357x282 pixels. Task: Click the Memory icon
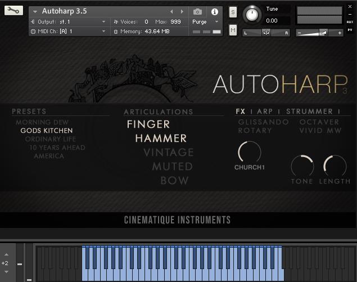coord(116,32)
